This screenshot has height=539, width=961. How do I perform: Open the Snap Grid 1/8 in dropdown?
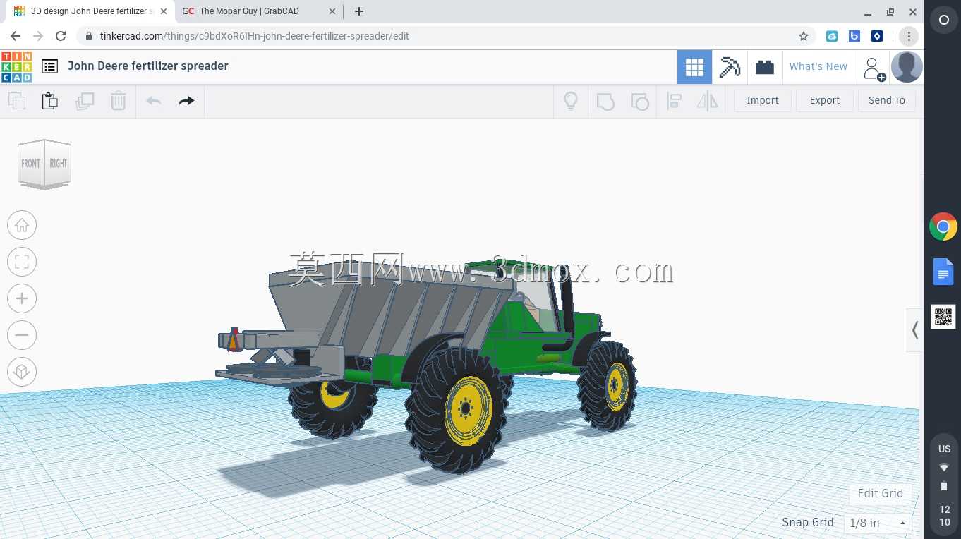(877, 523)
